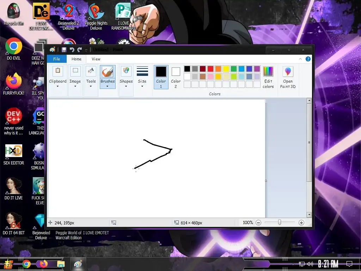The width and height of the screenshot is (361, 271).
Task: Click Open Paint 3D button
Action: [288, 77]
